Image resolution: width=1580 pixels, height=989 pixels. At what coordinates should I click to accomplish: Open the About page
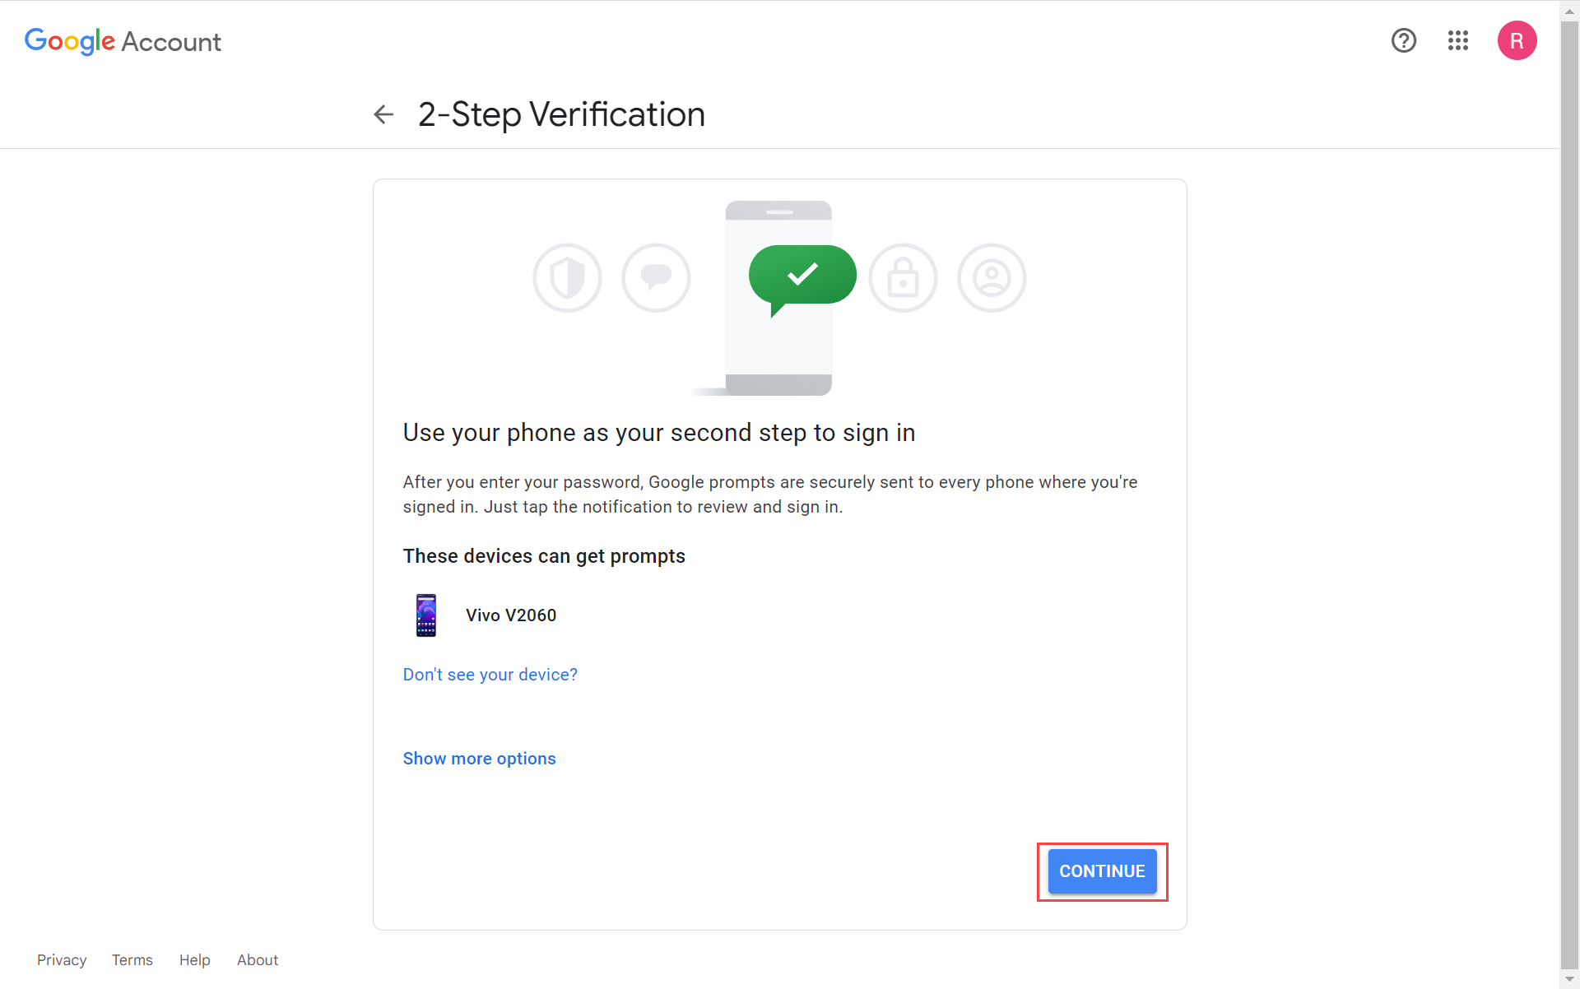tap(257, 959)
